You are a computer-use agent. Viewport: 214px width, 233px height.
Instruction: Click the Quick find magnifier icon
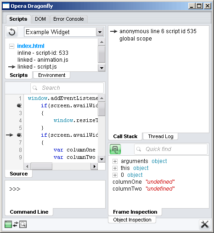coord(139,149)
